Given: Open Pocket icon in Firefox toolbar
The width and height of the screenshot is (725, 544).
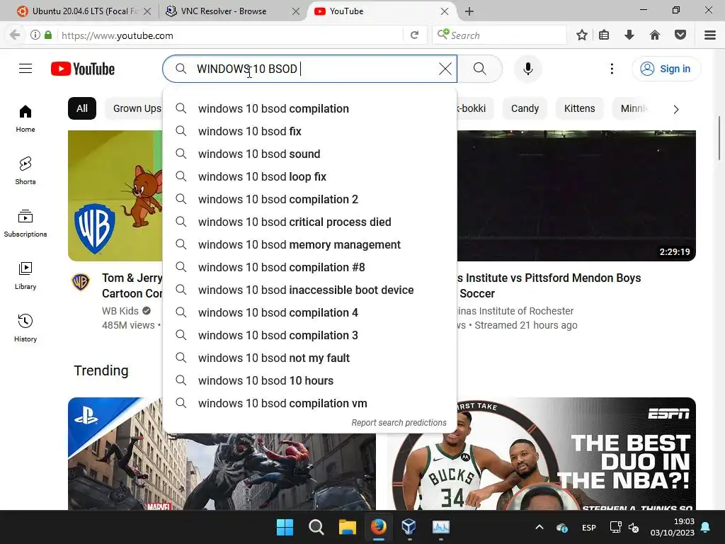Looking at the screenshot, I should tap(680, 35).
